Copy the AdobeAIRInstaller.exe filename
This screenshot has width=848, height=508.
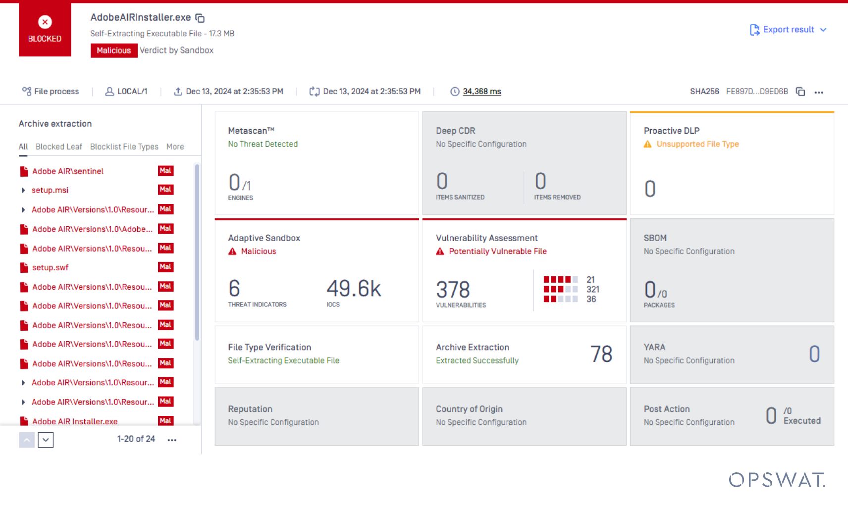pos(200,18)
